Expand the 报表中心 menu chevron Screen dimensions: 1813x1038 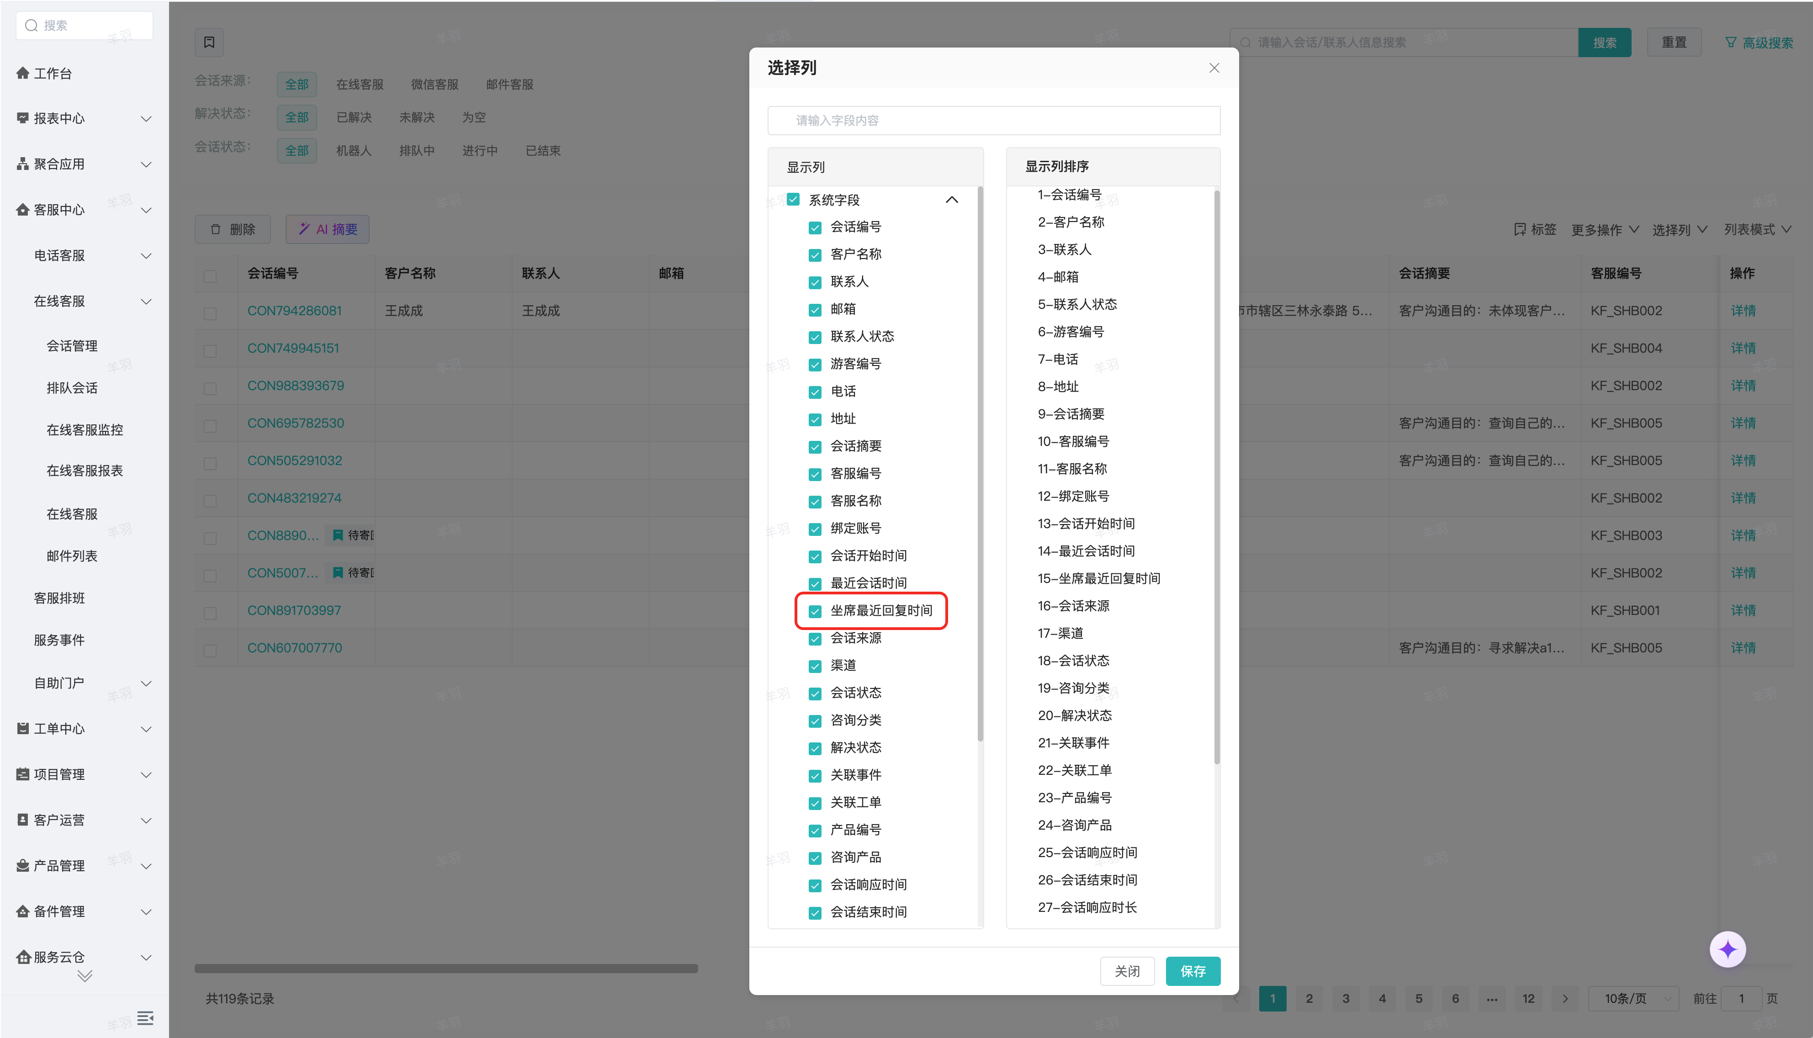coord(146,118)
